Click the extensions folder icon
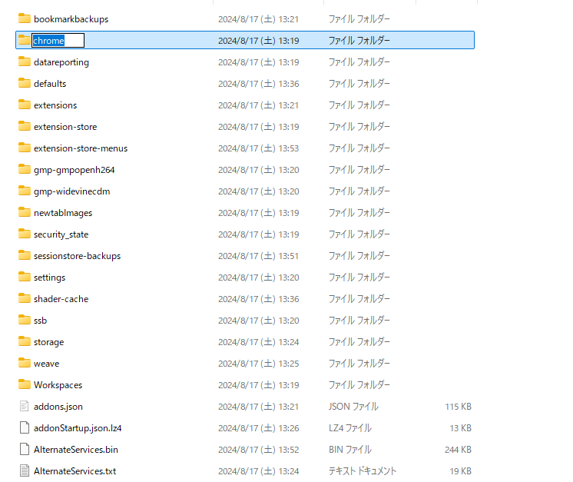This screenshot has height=482, width=573. tap(25, 105)
